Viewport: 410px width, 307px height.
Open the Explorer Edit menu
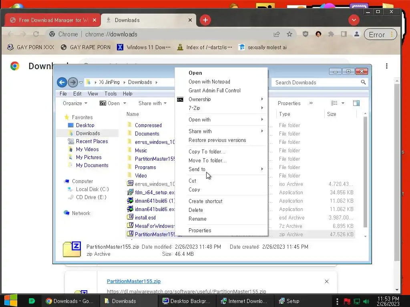pos(77,94)
